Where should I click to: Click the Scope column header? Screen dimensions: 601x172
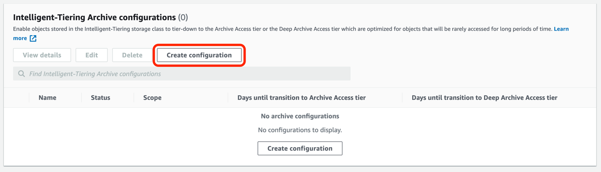152,98
